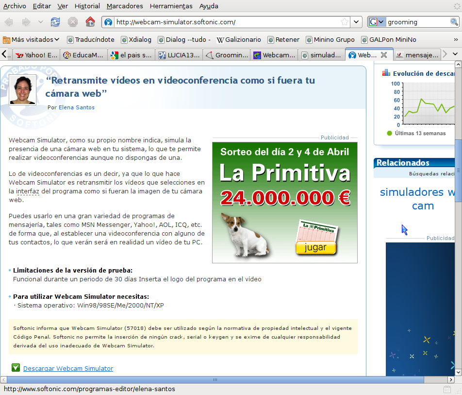This screenshot has height=395, width=462.
Task: Click the Descargar Webcam Simulator link
Action: (x=68, y=368)
